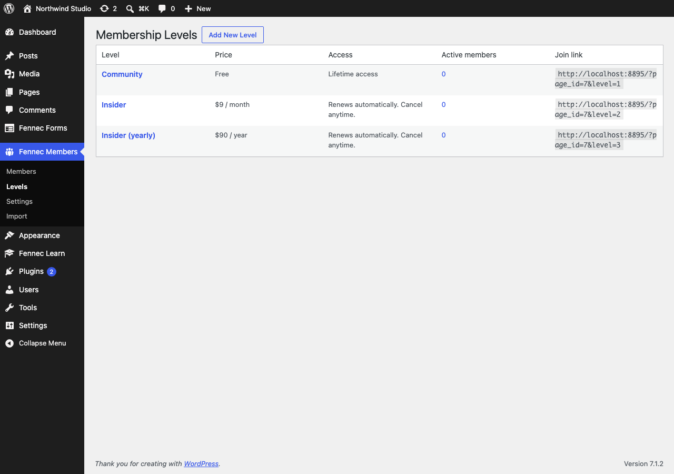Click the Pages icon in sidebar
Image resolution: width=674 pixels, height=474 pixels.
[9, 92]
